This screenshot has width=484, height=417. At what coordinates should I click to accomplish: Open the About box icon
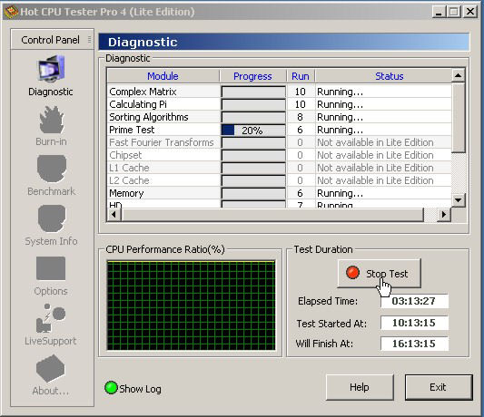[x=50, y=368]
